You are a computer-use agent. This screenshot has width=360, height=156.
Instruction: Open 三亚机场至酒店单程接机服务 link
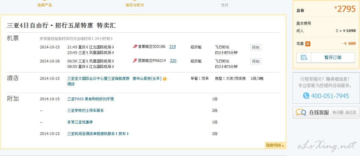(98, 134)
